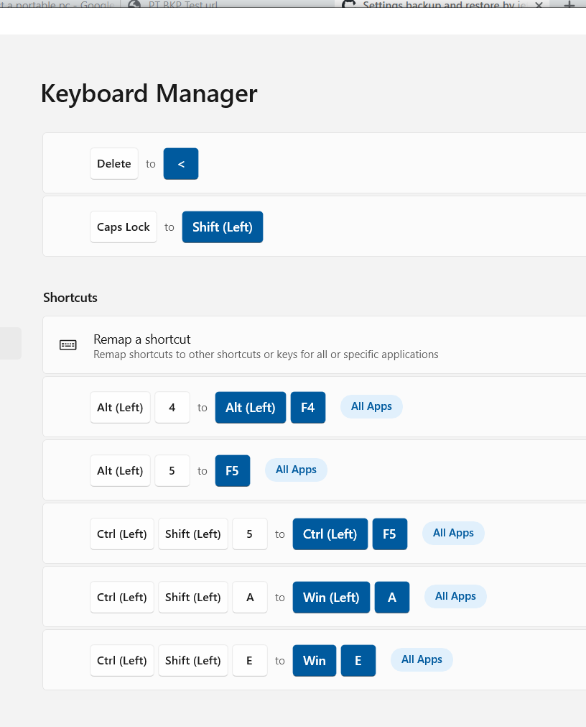
Task: Select the Delete key box
Action: [114, 164]
